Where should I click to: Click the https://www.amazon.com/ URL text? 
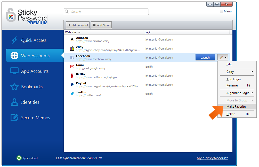pyautogui.click(x=93, y=41)
